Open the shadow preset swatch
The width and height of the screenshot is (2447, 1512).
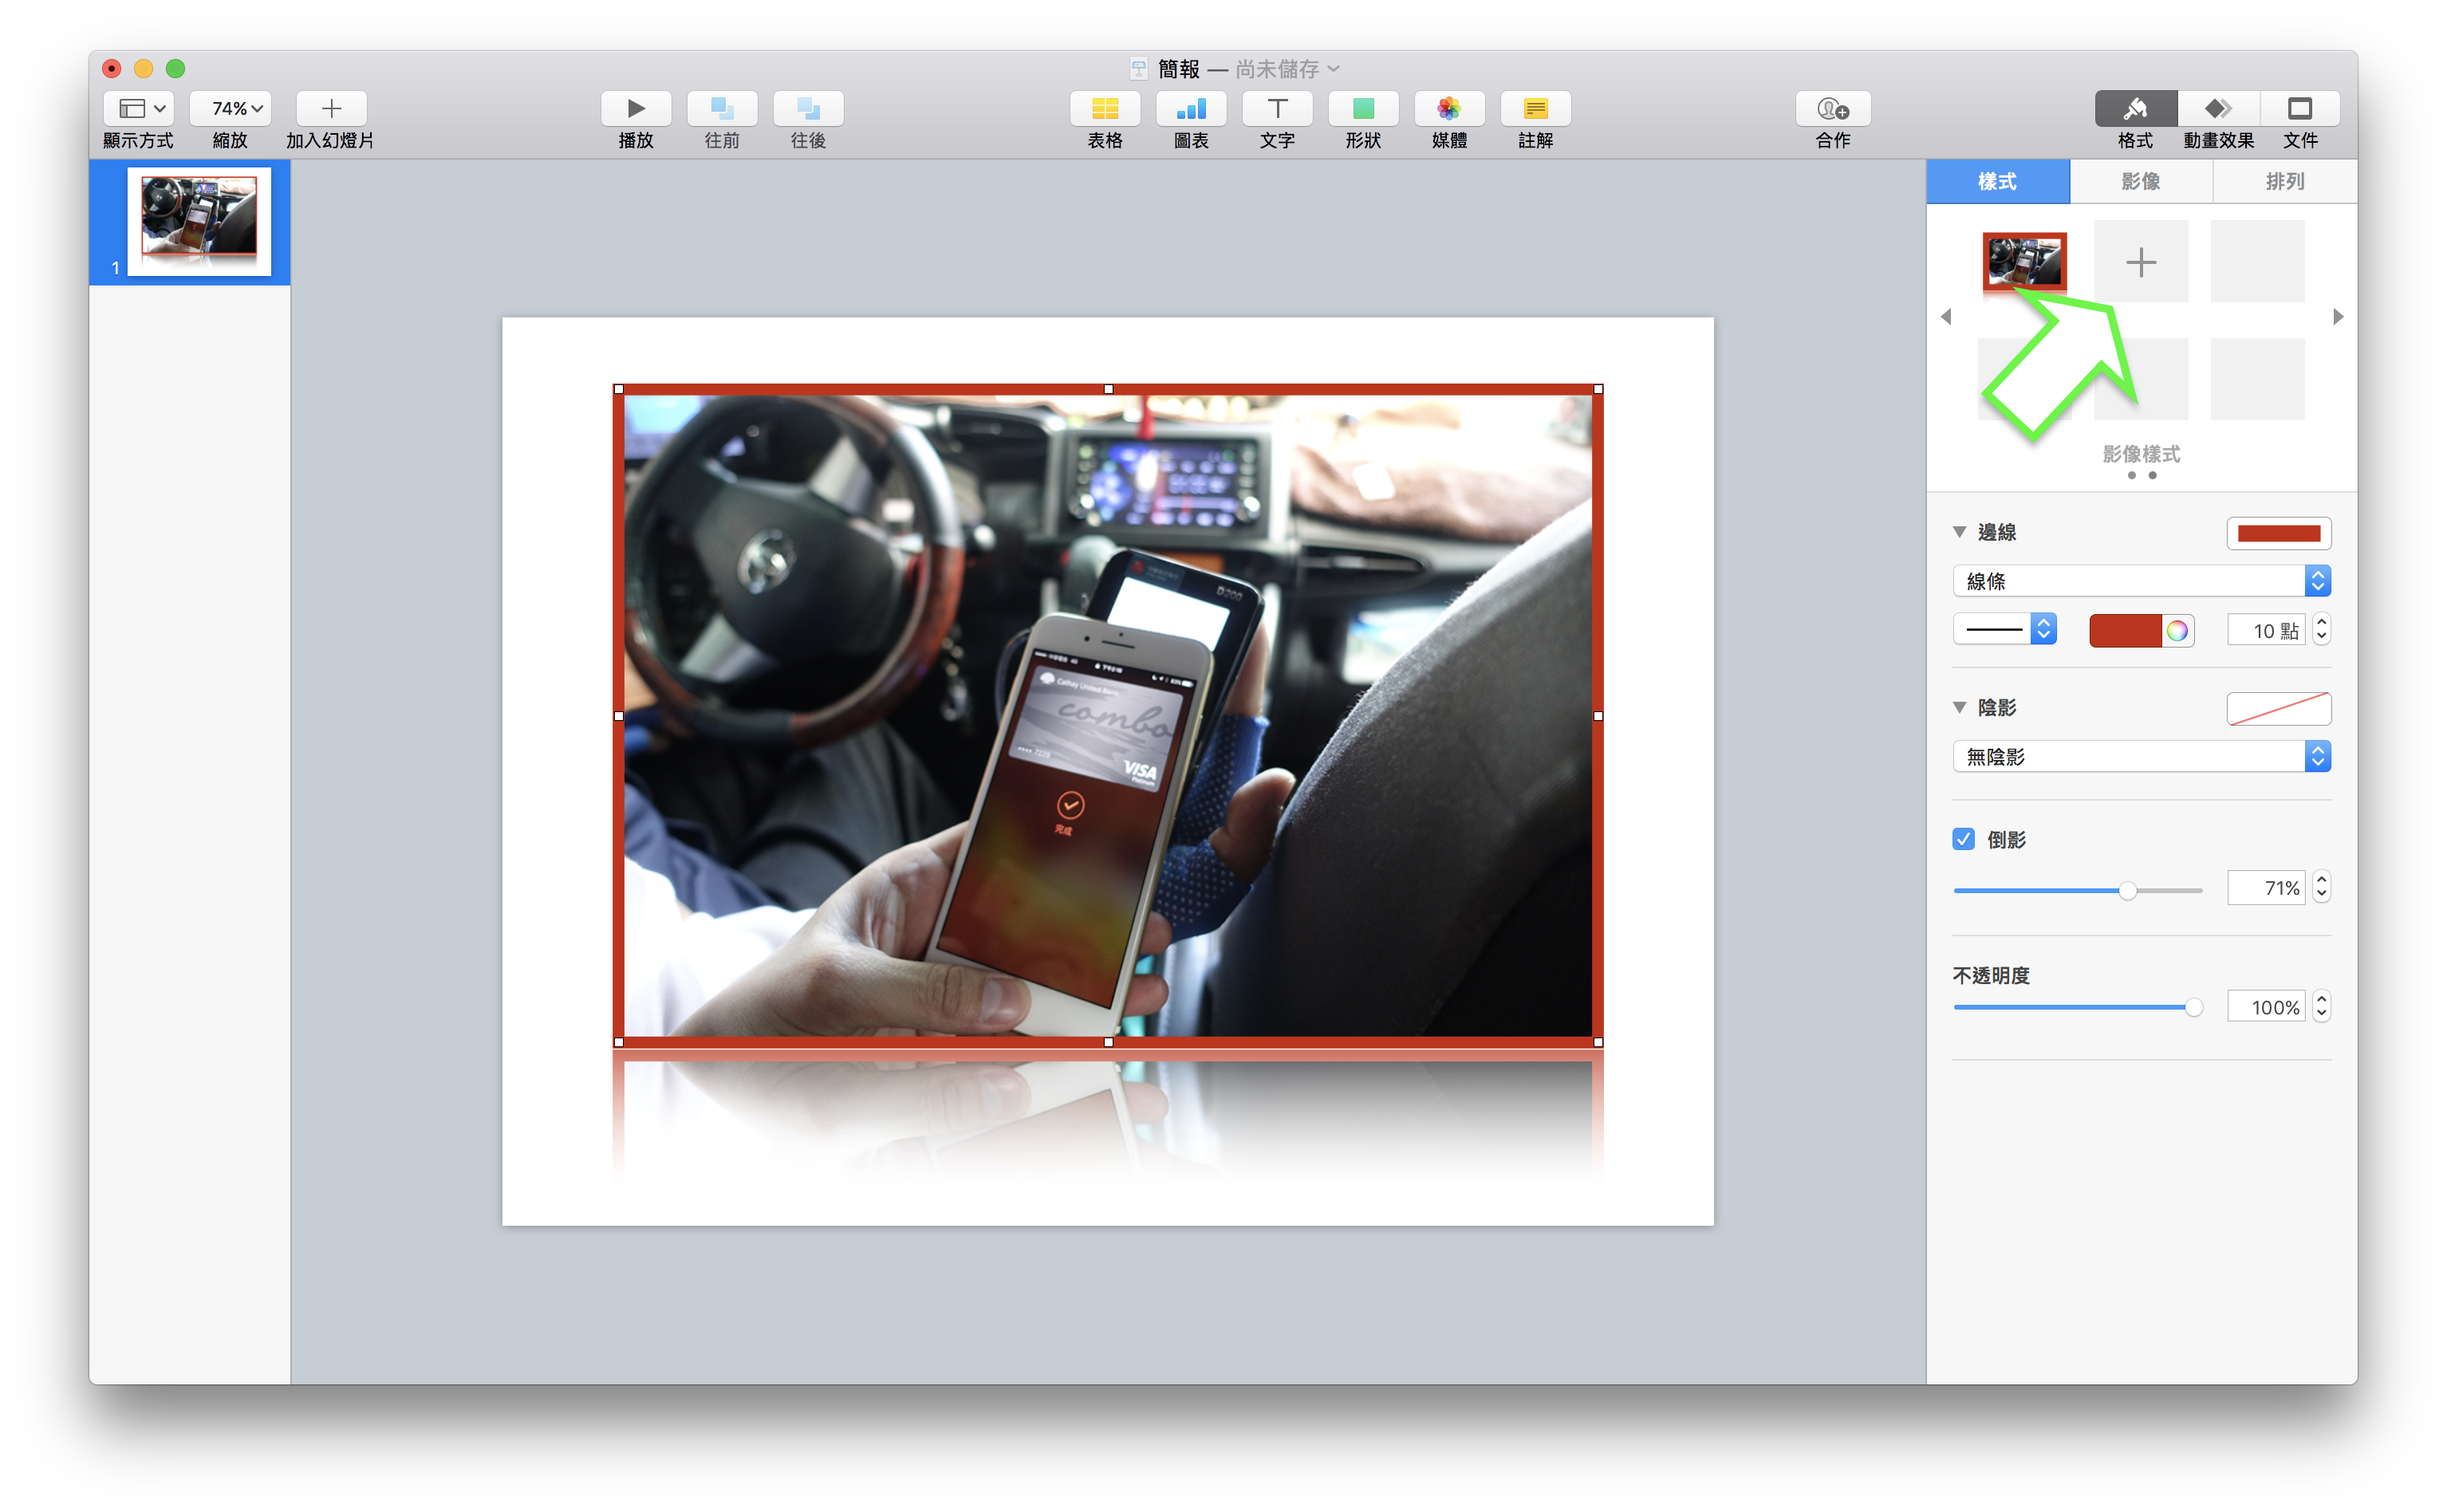[2279, 708]
